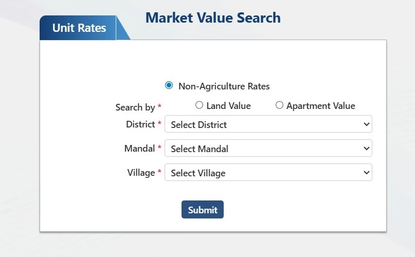This screenshot has width=415, height=257.
Task: Click the Market Value Search heading
Action: 213,17
